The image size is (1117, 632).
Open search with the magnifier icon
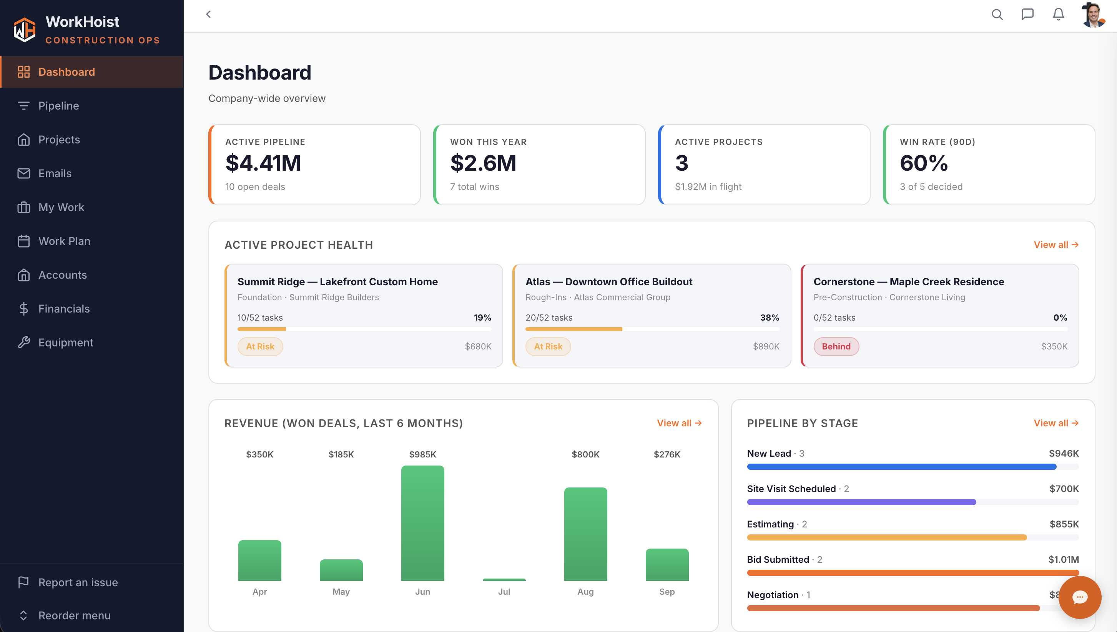(x=997, y=15)
